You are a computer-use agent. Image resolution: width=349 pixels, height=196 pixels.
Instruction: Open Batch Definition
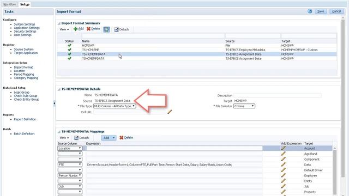24,134
